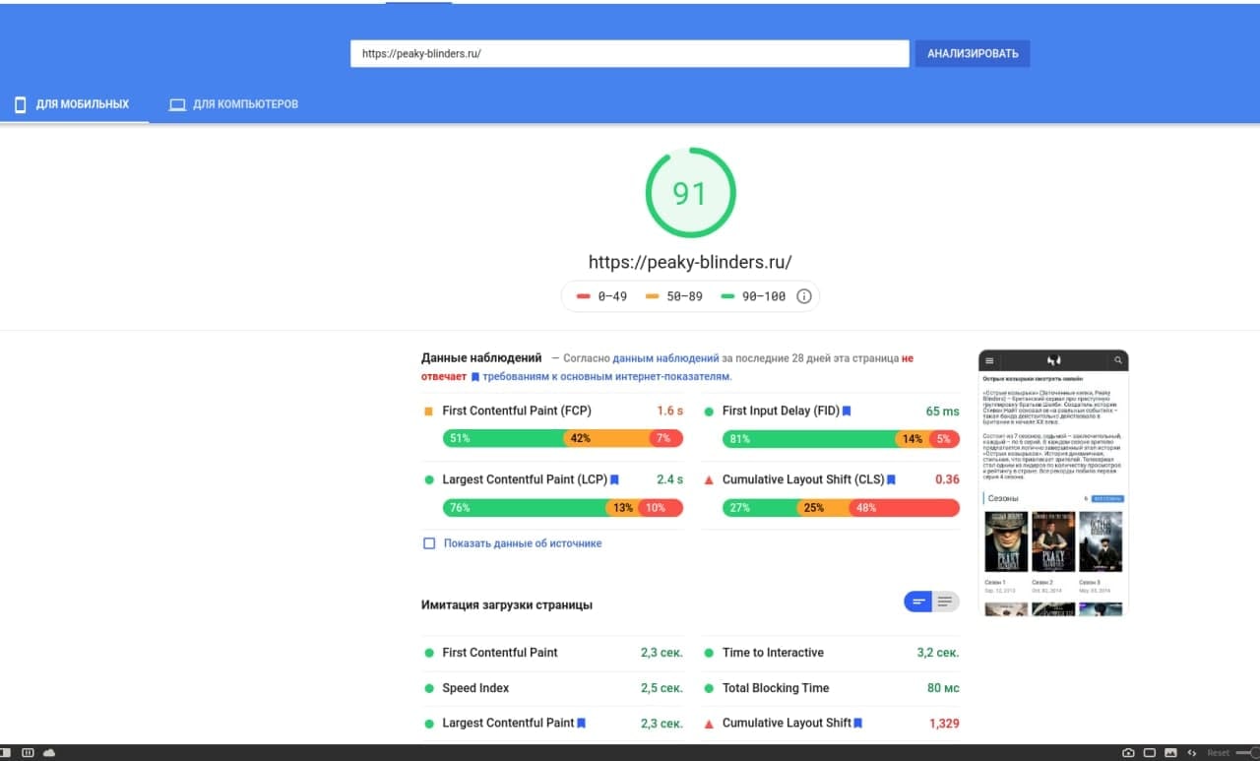The image size is (1260, 761).
Task: Click the CLS distribution bar showing 27%
Action: click(841, 508)
